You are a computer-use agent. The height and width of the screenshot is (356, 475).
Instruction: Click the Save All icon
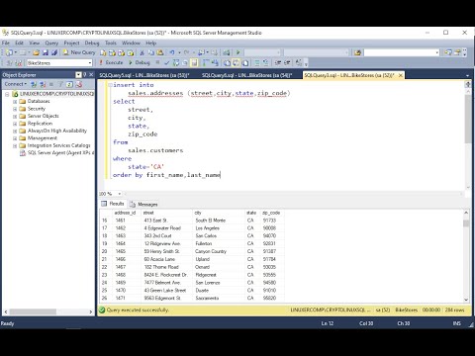coord(54,52)
